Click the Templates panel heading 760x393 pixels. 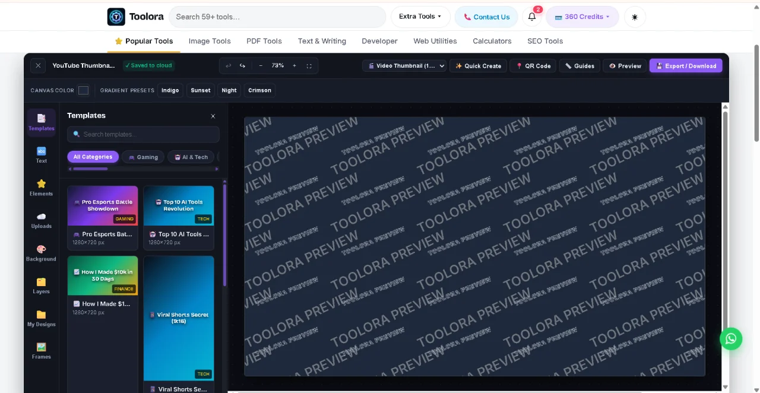(86, 115)
